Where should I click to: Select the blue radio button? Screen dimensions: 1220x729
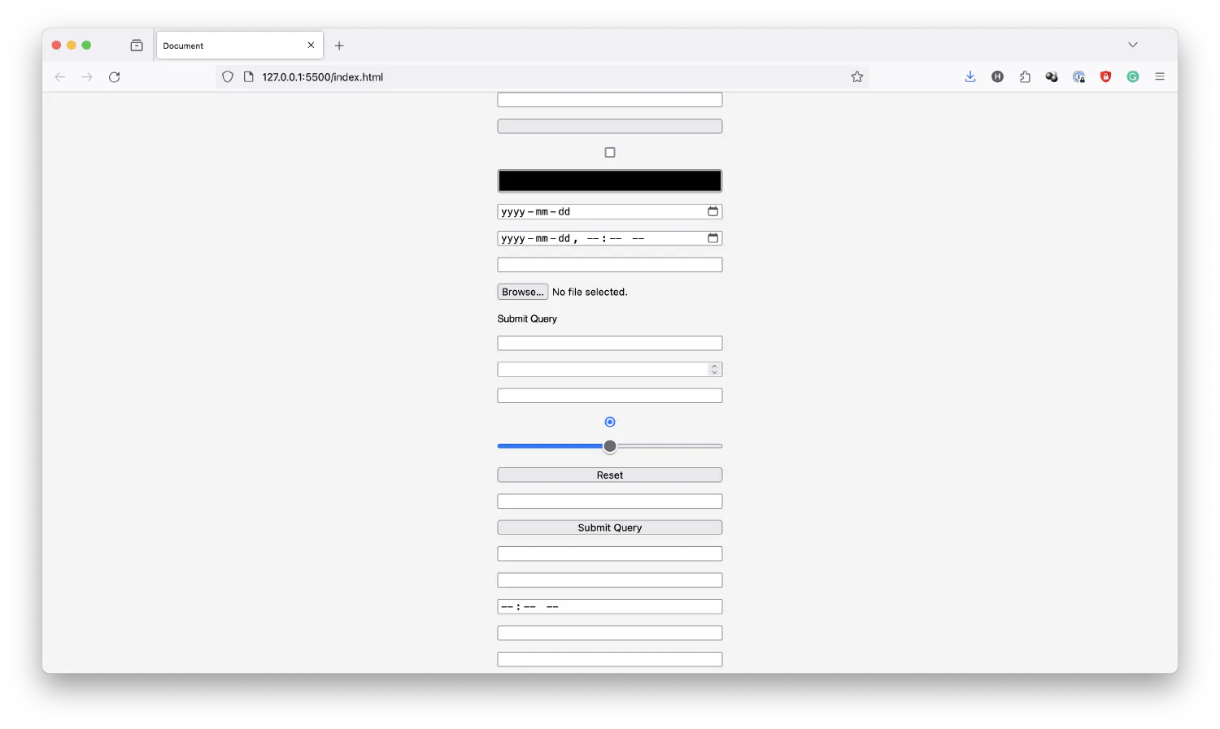tap(610, 421)
